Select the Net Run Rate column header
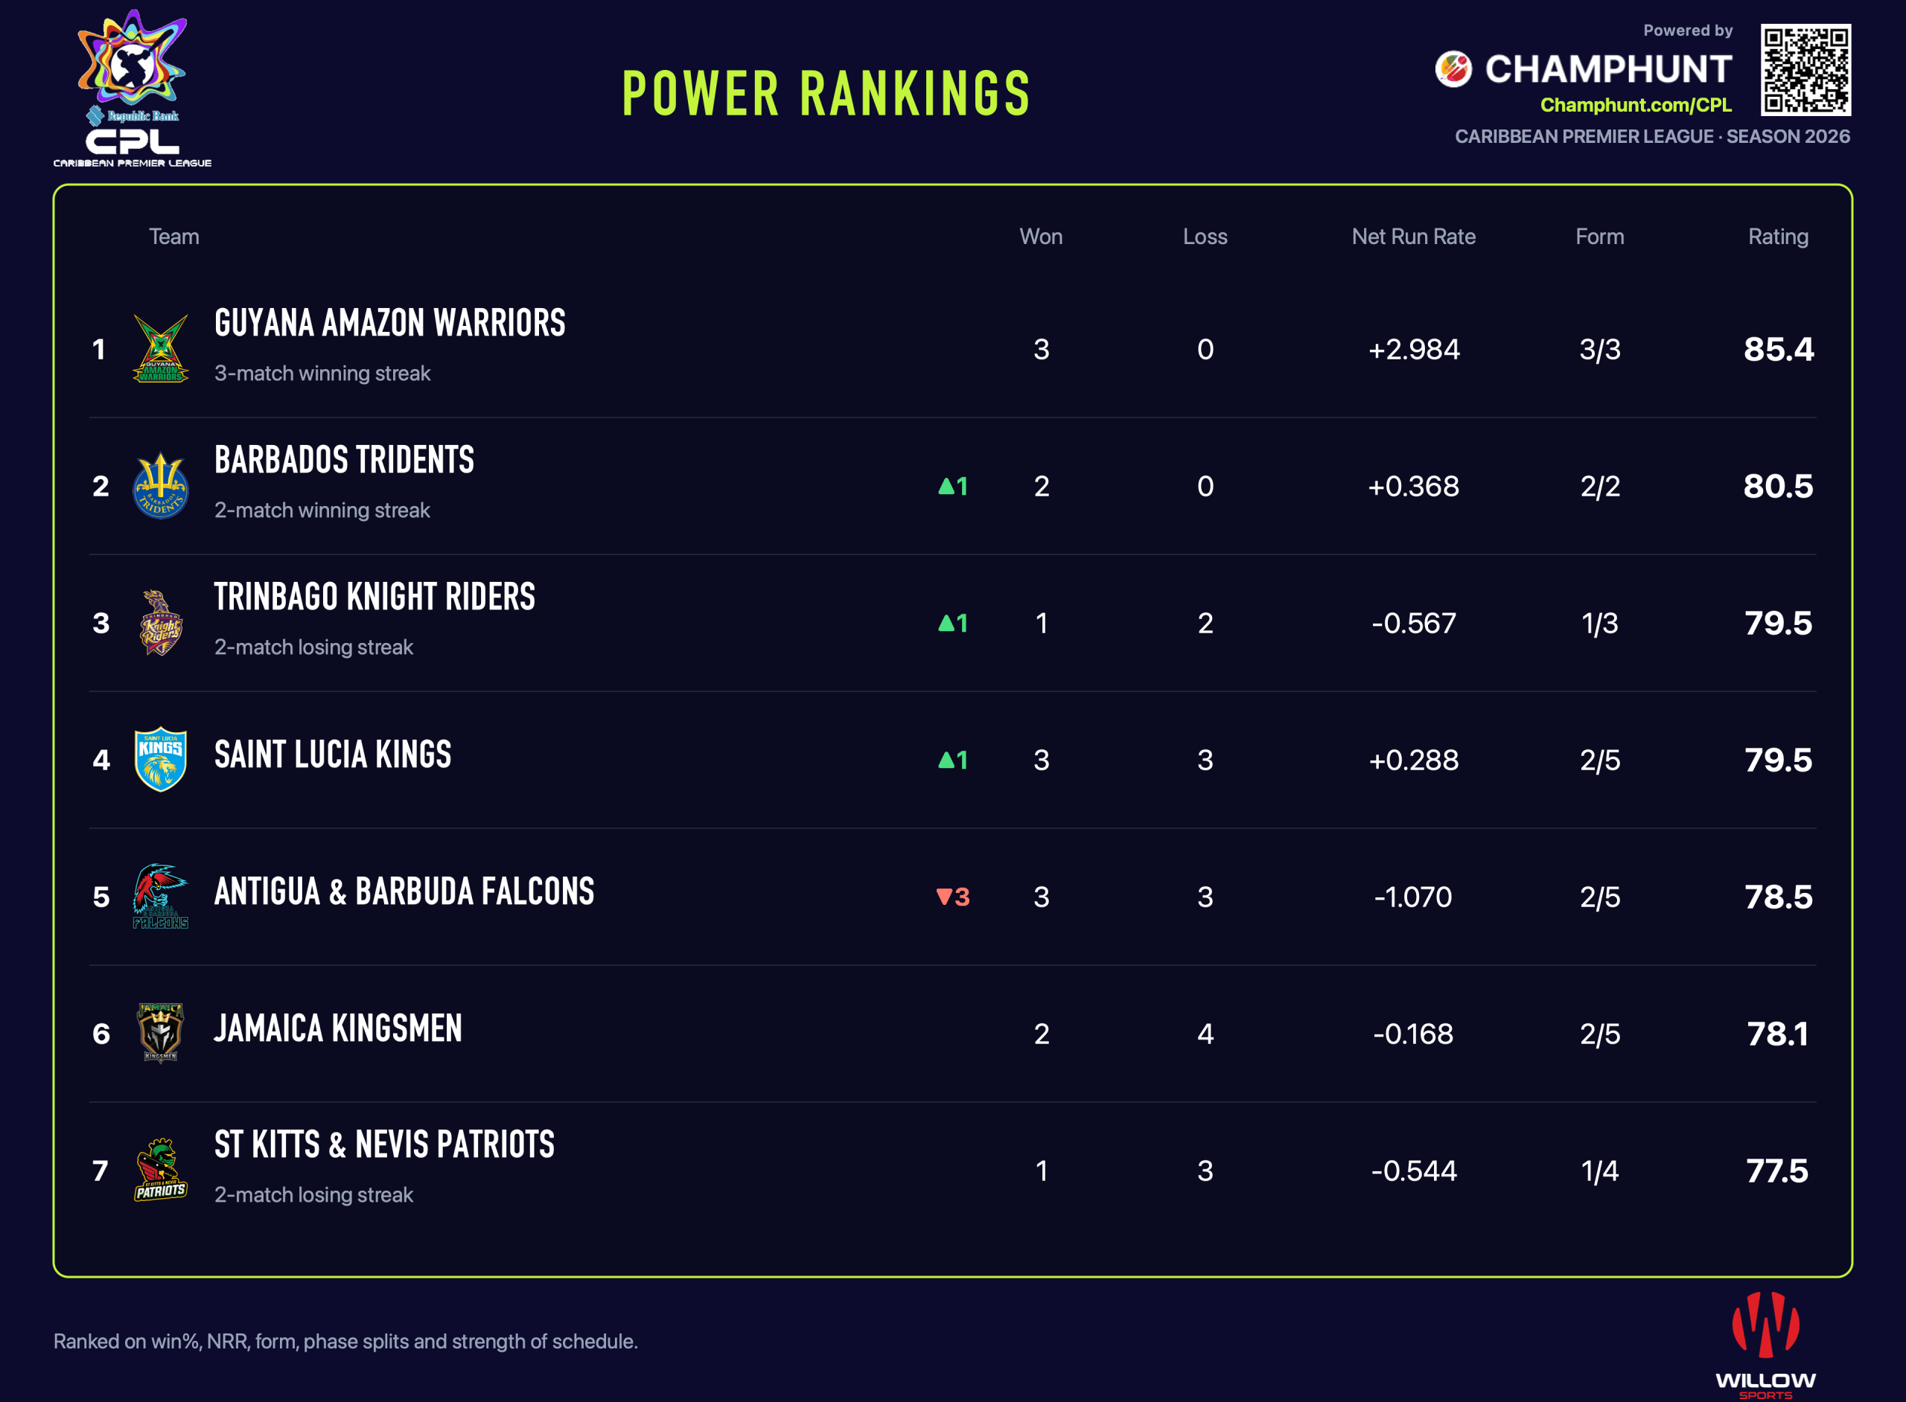Screen dimensions: 1906x1402 1414,237
